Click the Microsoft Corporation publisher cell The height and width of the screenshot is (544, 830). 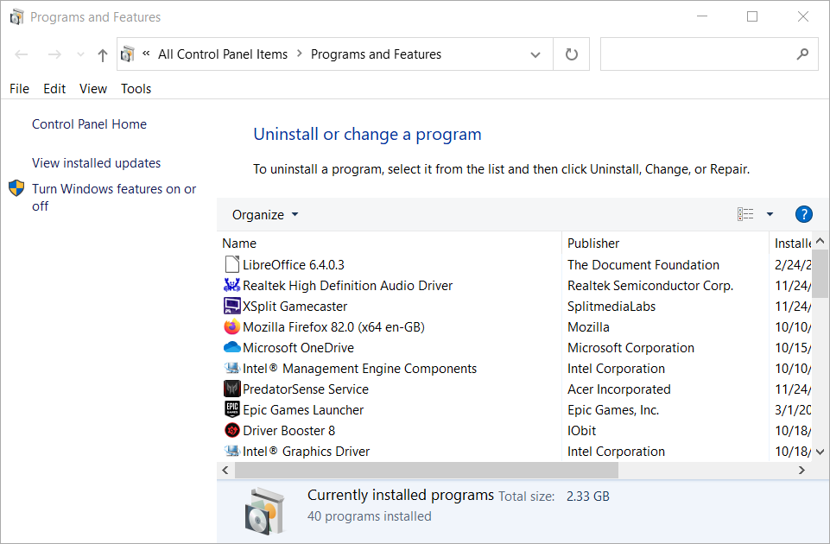coord(631,348)
